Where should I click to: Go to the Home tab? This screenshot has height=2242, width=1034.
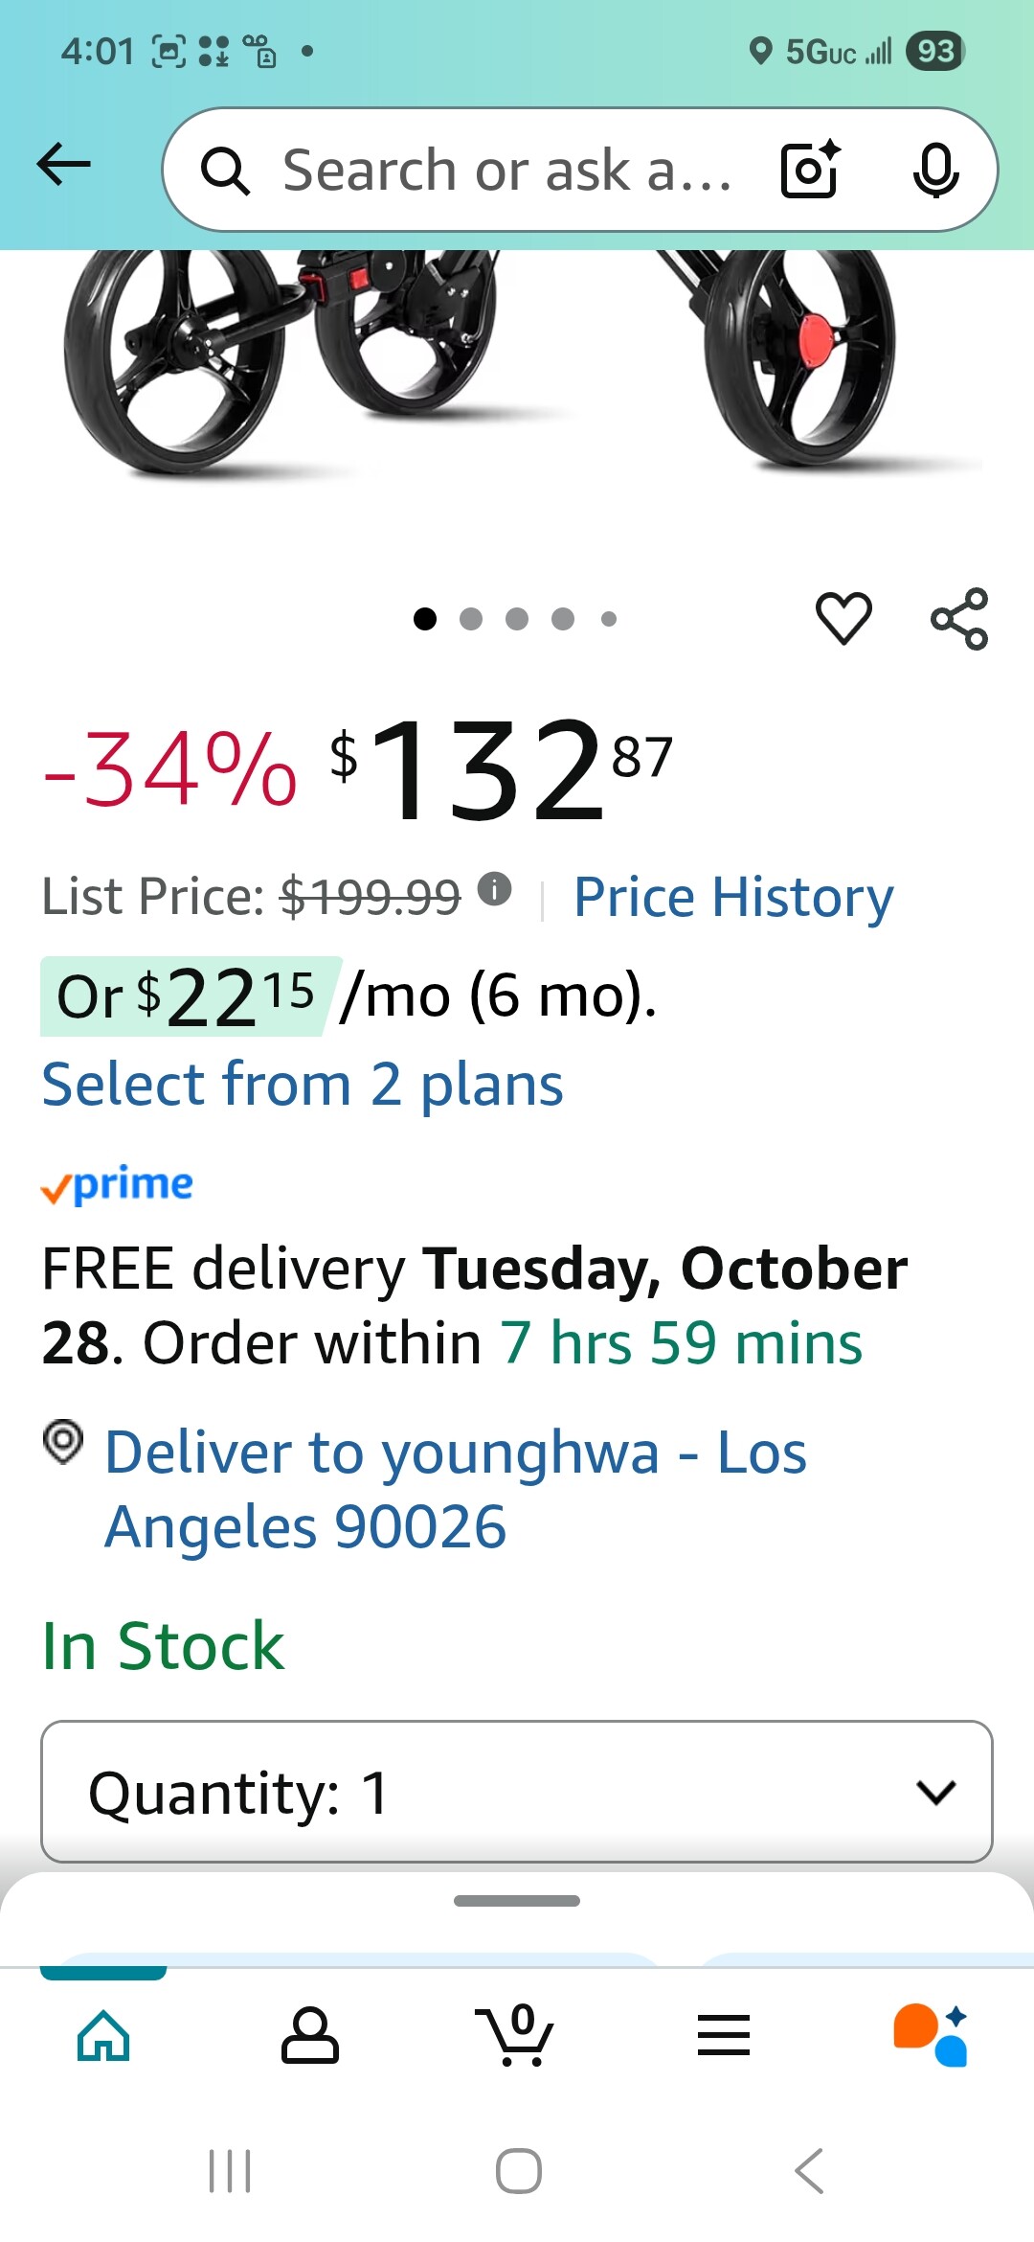[103, 2035]
